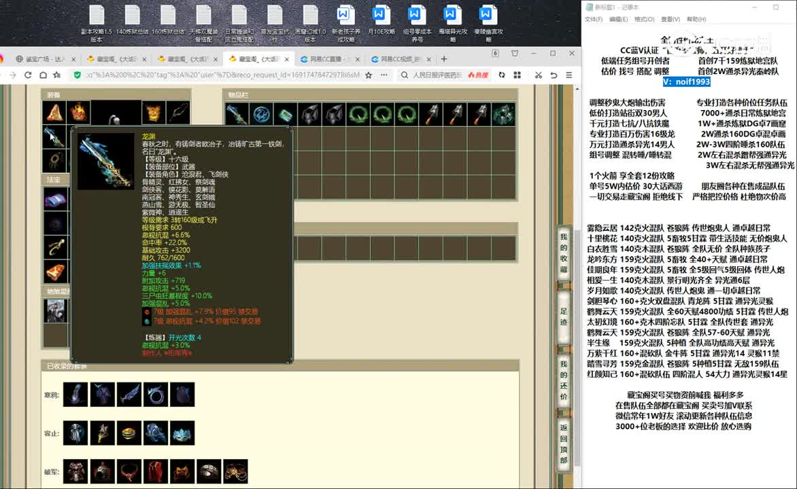Open 我的还价 side button
The image size is (797, 489).
pos(563,380)
